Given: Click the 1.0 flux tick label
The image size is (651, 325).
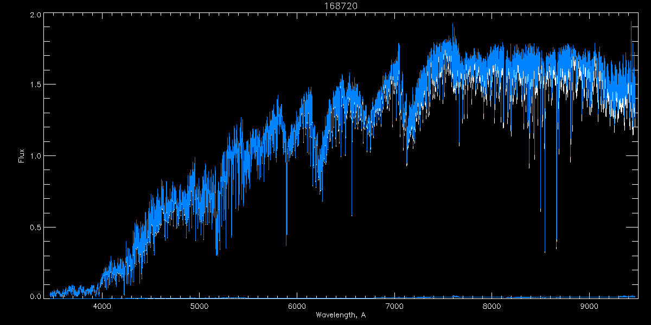Looking at the screenshot, I should (36, 156).
